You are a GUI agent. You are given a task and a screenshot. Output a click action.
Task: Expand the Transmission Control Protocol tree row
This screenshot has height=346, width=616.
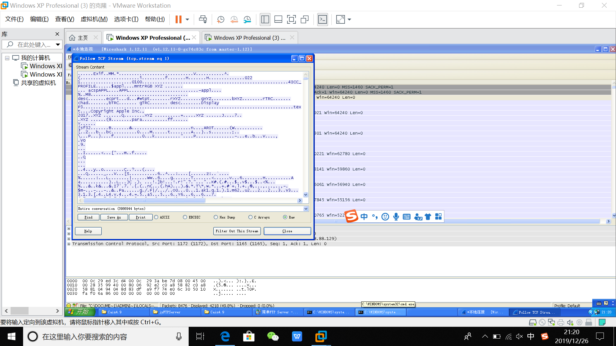point(69,244)
